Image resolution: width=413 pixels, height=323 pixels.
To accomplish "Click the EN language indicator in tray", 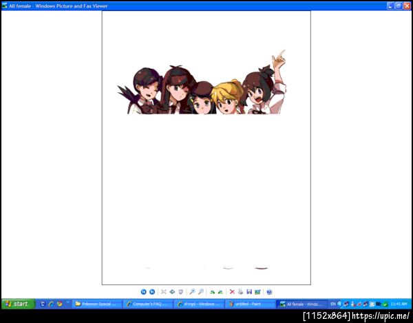I will 333,304.
